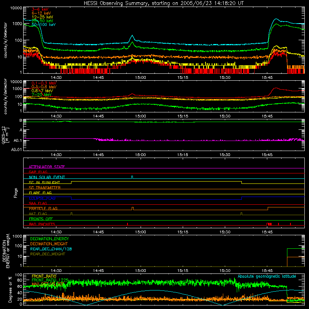The height and width of the screenshot is (309, 309).
Task: Select the 12-25 keV legend label
Action: coord(42,17)
